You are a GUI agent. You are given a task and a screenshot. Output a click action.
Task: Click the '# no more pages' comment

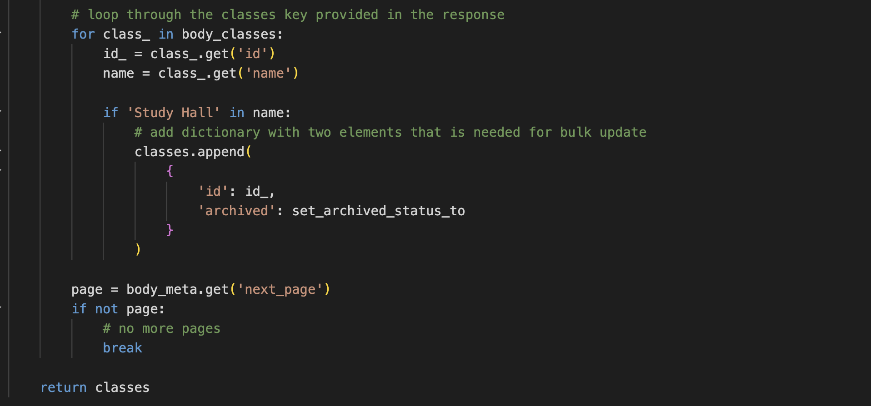point(161,328)
